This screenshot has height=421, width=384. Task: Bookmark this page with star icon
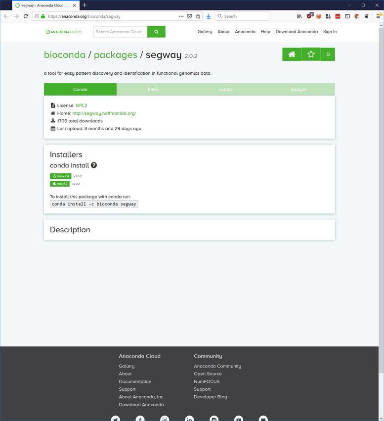coord(198,16)
